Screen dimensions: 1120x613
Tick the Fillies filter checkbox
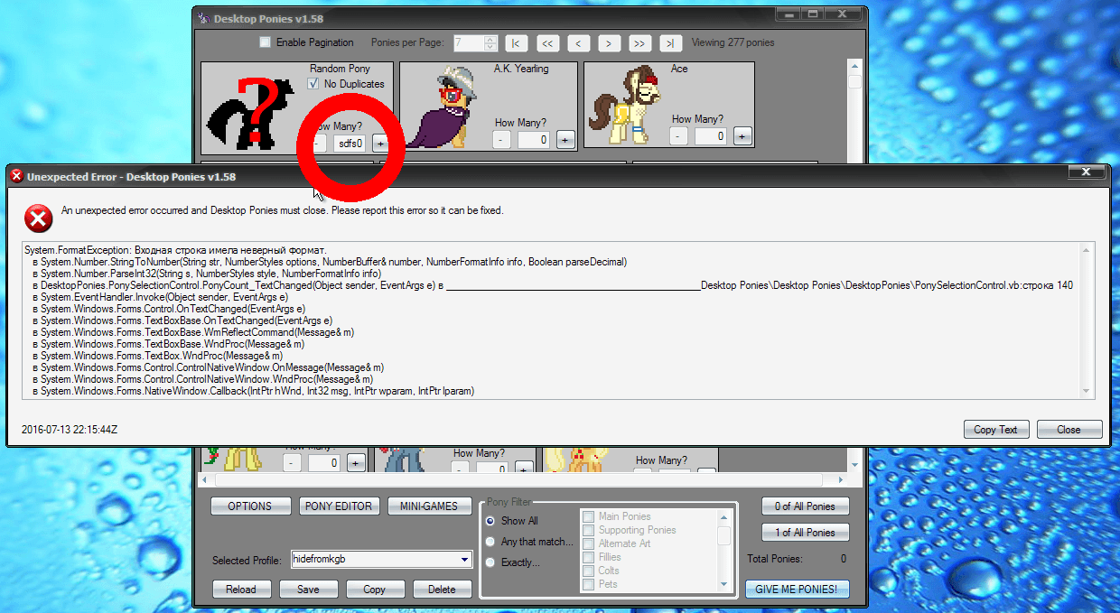[588, 557]
